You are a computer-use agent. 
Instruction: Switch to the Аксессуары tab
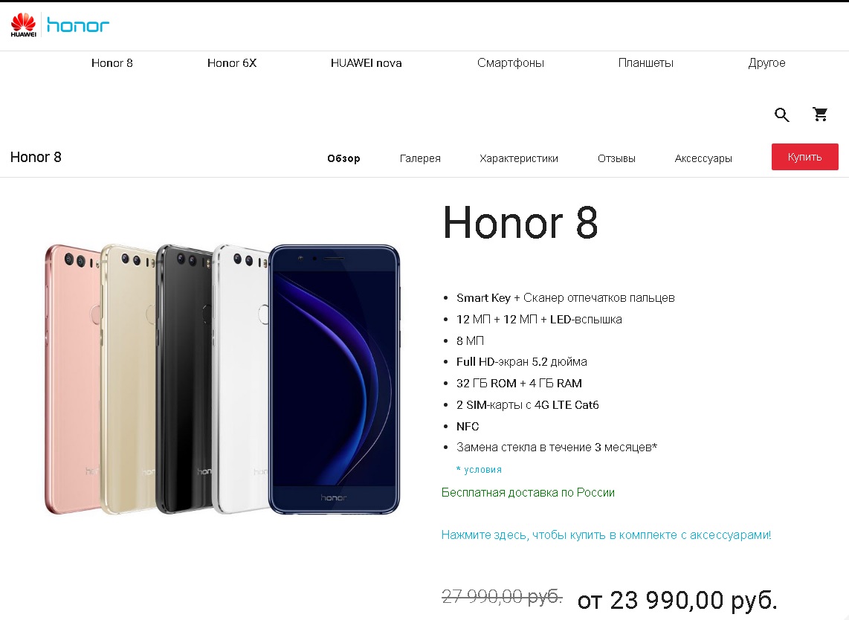pos(703,158)
